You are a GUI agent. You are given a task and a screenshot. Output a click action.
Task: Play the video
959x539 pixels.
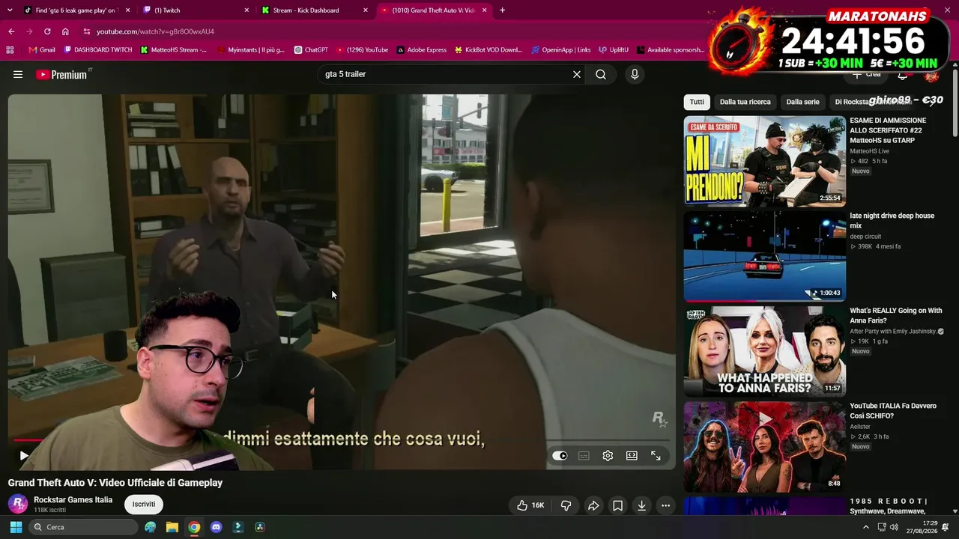click(24, 455)
